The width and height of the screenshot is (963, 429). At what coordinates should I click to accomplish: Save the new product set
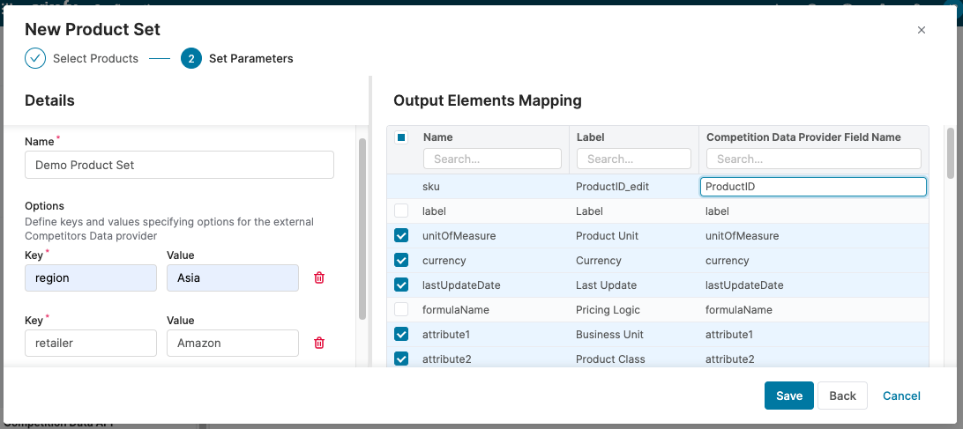pos(788,396)
